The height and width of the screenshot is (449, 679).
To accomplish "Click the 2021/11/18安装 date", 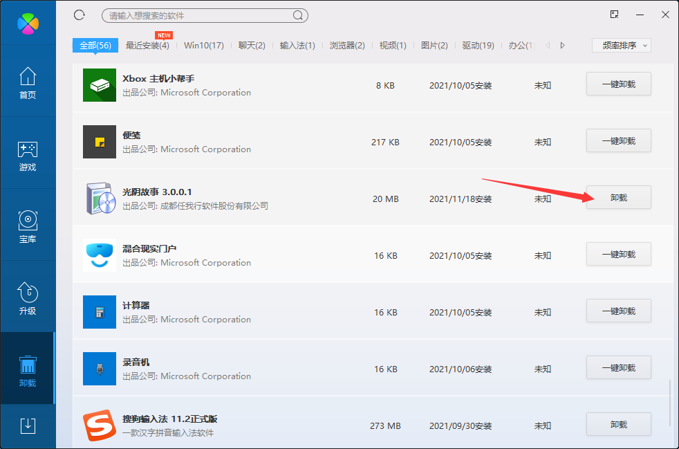I will [x=461, y=199].
